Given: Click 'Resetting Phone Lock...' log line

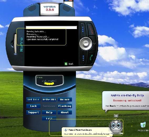Looking at the screenshot, I should 38,37.
